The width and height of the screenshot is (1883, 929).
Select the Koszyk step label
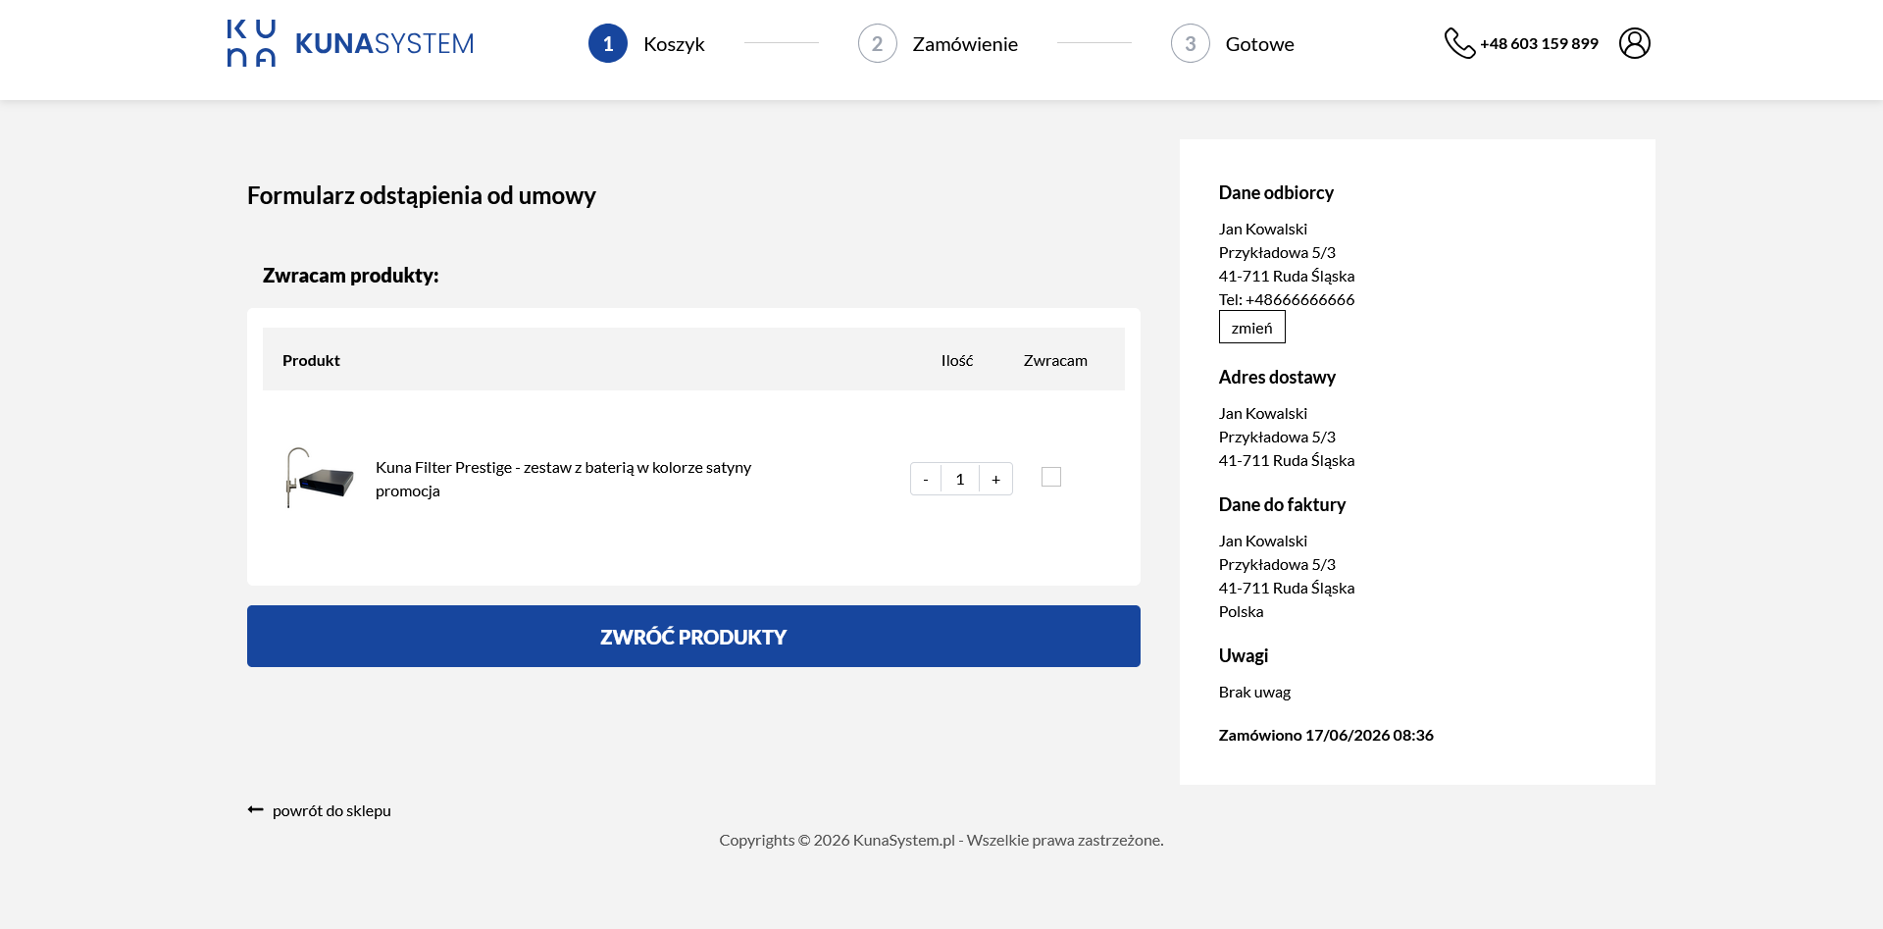click(x=674, y=44)
